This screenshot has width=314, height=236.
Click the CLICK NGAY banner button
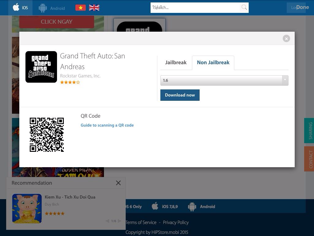pos(57,22)
